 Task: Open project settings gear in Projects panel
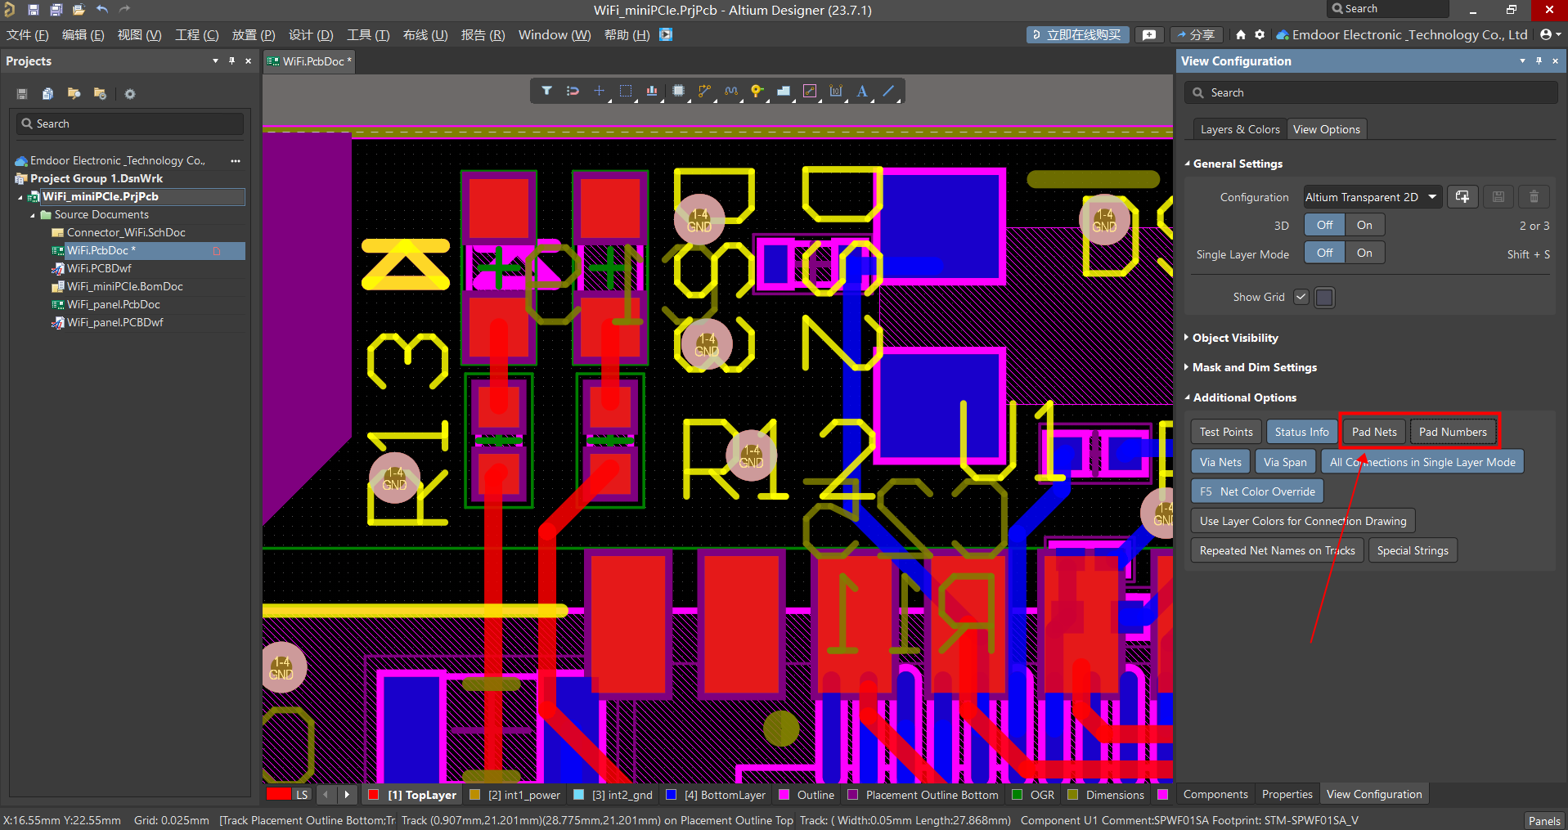[x=130, y=94]
